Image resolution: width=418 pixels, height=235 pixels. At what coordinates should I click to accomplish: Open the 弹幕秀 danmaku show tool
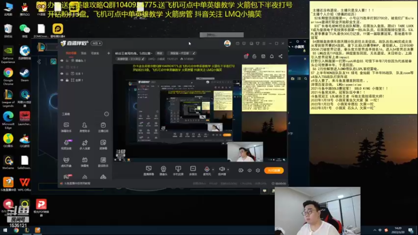[x=85, y=162]
